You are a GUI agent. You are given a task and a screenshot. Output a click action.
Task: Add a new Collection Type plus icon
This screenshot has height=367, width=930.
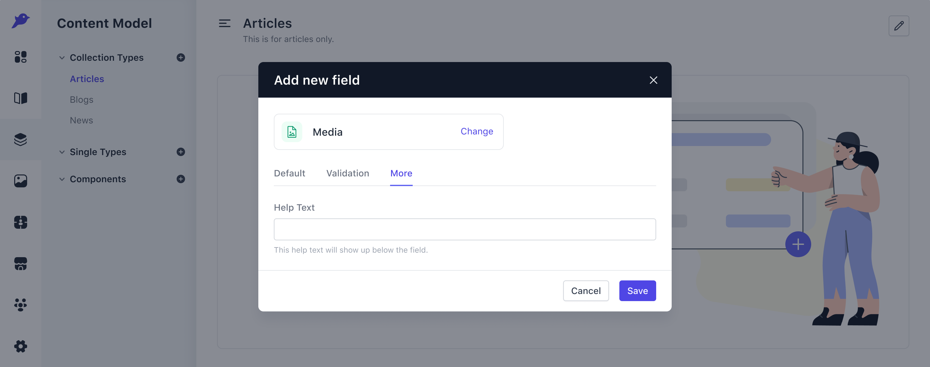[x=181, y=58]
